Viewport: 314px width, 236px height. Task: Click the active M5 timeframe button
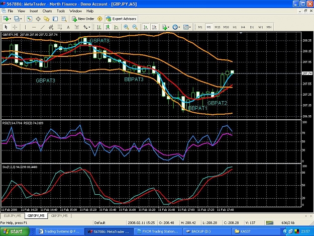point(208,27)
